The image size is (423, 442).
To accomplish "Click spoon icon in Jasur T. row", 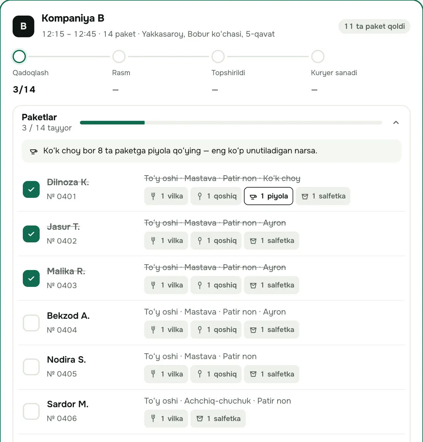I will click(200, 241).
